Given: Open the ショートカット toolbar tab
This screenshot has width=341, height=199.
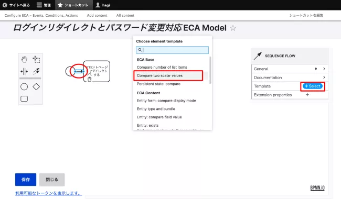Looking at the screenshot, I should tap(73, 5).
